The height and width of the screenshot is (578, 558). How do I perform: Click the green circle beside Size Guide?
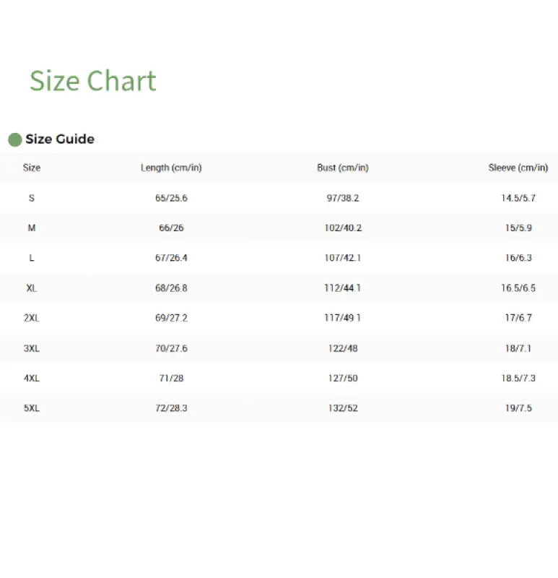(x=14, y=139)
